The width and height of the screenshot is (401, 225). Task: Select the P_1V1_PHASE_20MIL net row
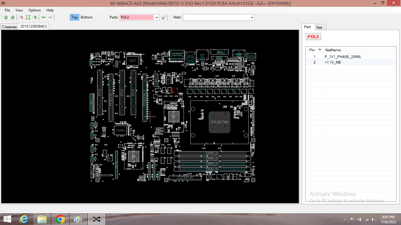point(343,57)
